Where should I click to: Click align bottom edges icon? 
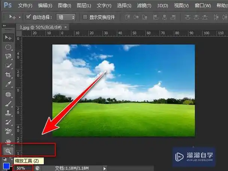click(x=144, y=17)
